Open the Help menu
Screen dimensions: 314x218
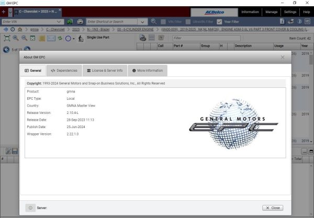[x=306, y=12]
